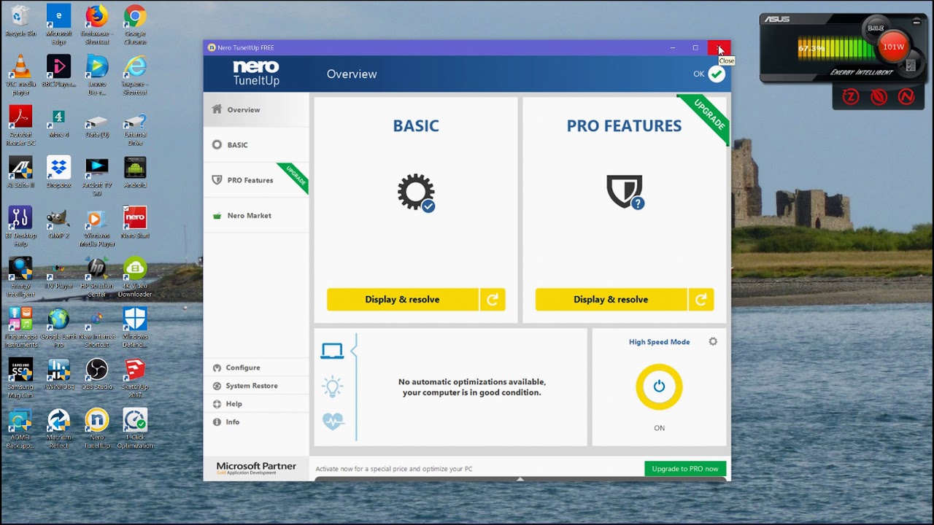Select the laptop icon in status panel

(332, 351)
